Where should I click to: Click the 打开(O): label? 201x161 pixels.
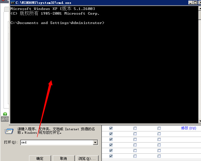11,142
